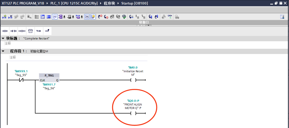Image resolution: width=289 pixels, height=128 pixels.
Task: Toggle favorites bar in editor
Action: 93,17
